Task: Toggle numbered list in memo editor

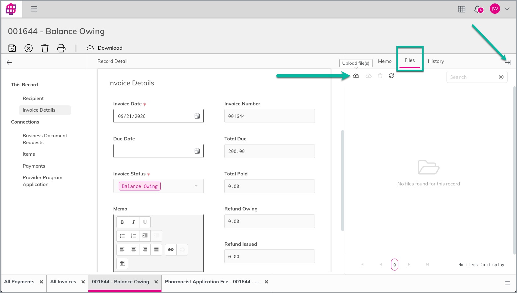Action: 133,236
